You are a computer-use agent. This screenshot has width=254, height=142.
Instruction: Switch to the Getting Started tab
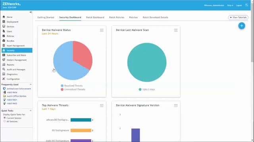[x=46, y=17]
